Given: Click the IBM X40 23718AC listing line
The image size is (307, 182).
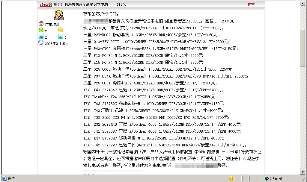Looking at the screenshot, I should [x=153, y=90].
